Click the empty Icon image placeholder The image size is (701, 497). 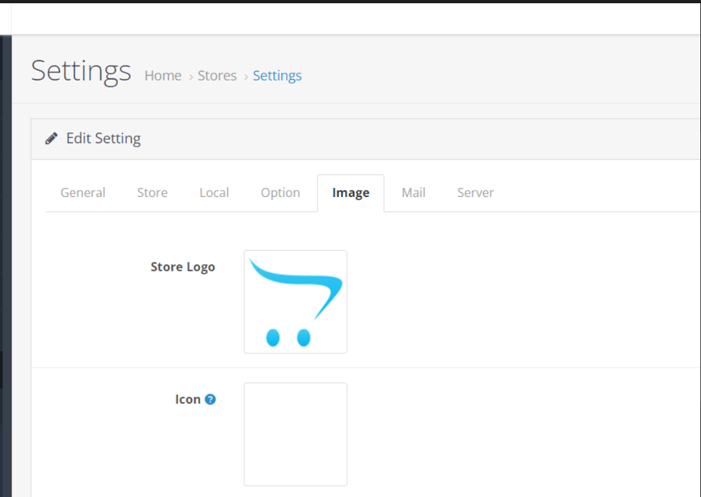click(x=296, y=434)
